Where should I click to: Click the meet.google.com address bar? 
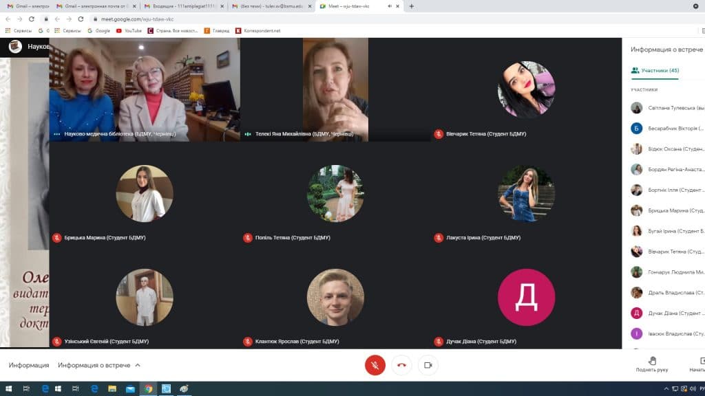[275, 19]
